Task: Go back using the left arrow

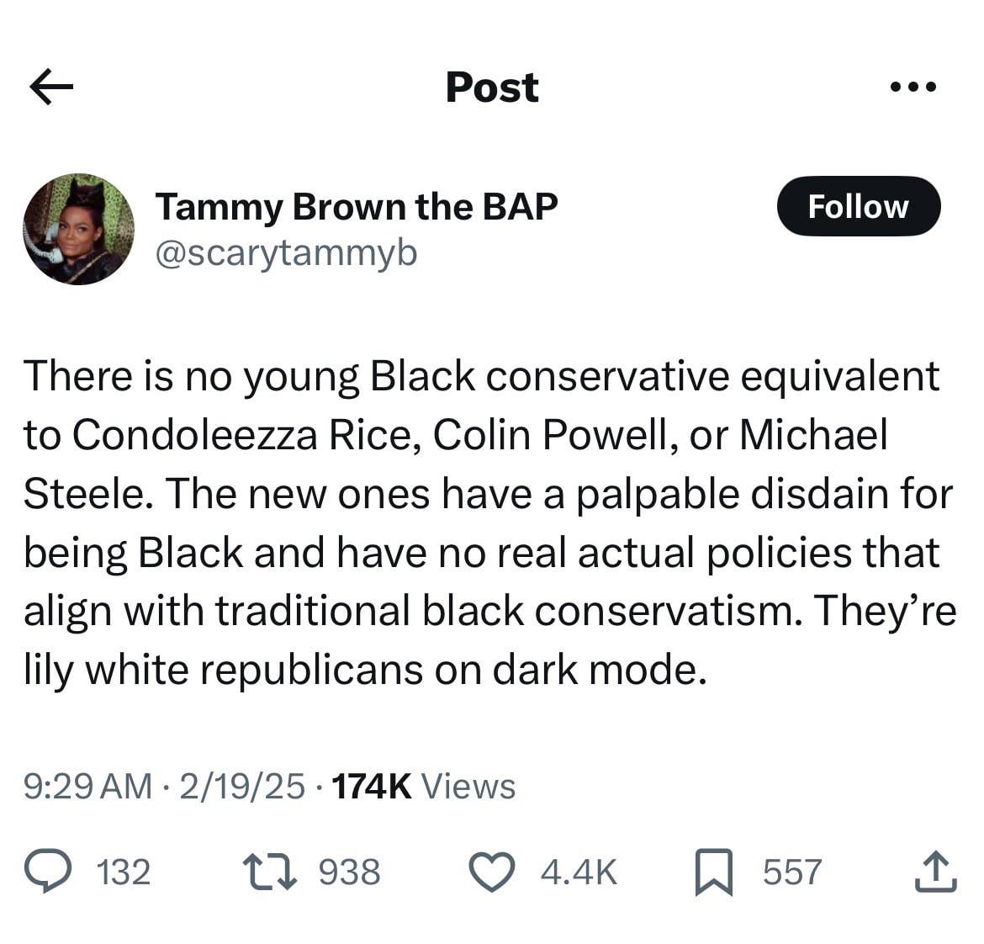Action: 51,87
